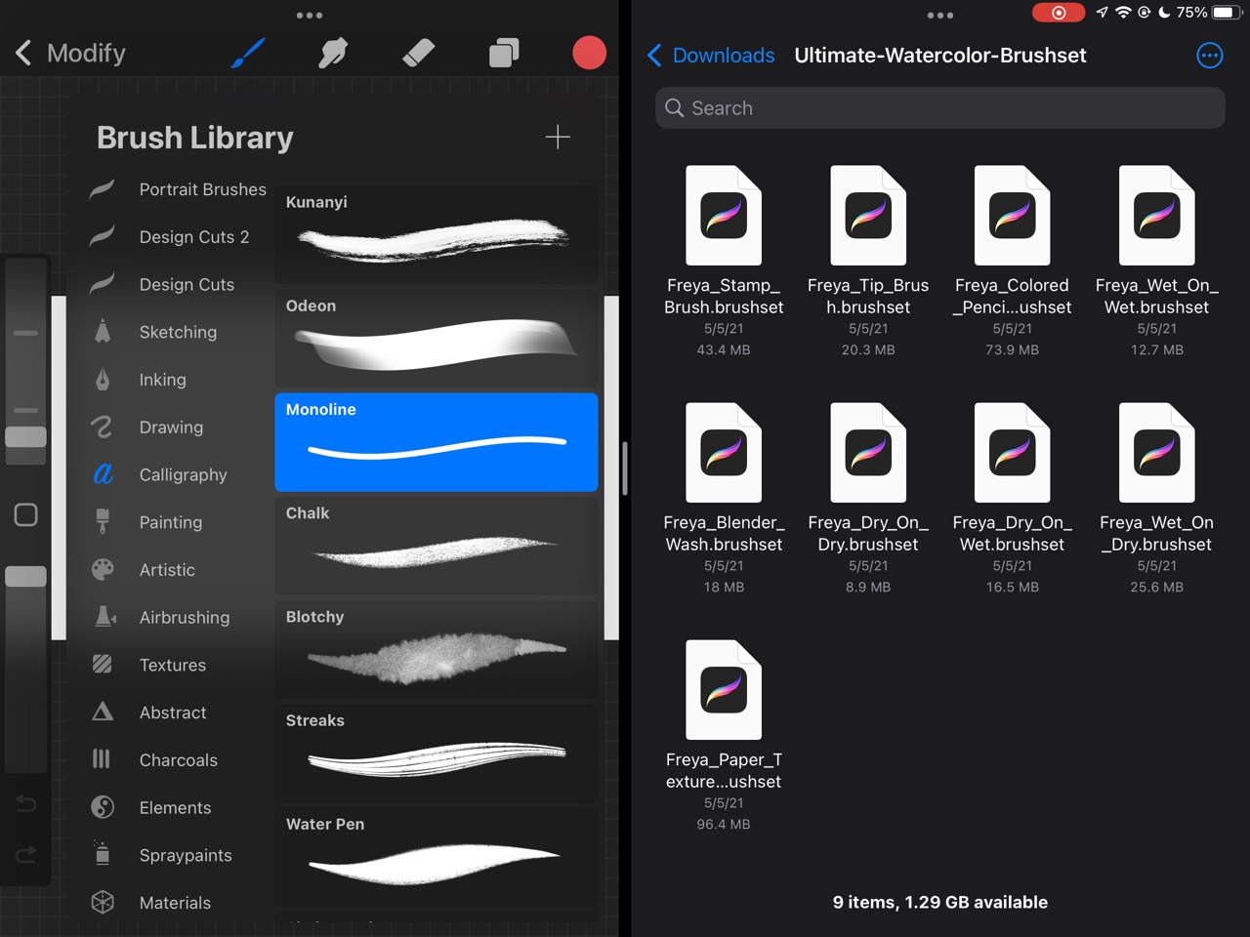Image resolution: width=1250 pixels, height=937 pixels.
Task: Tap the Downloads back chevron in Files
Action: [x=654, y=56]
